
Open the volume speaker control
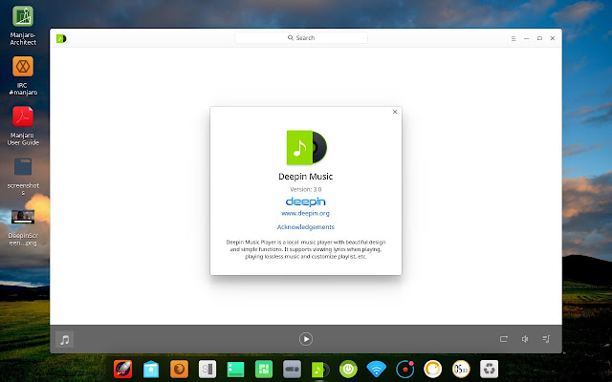(525, 339)
